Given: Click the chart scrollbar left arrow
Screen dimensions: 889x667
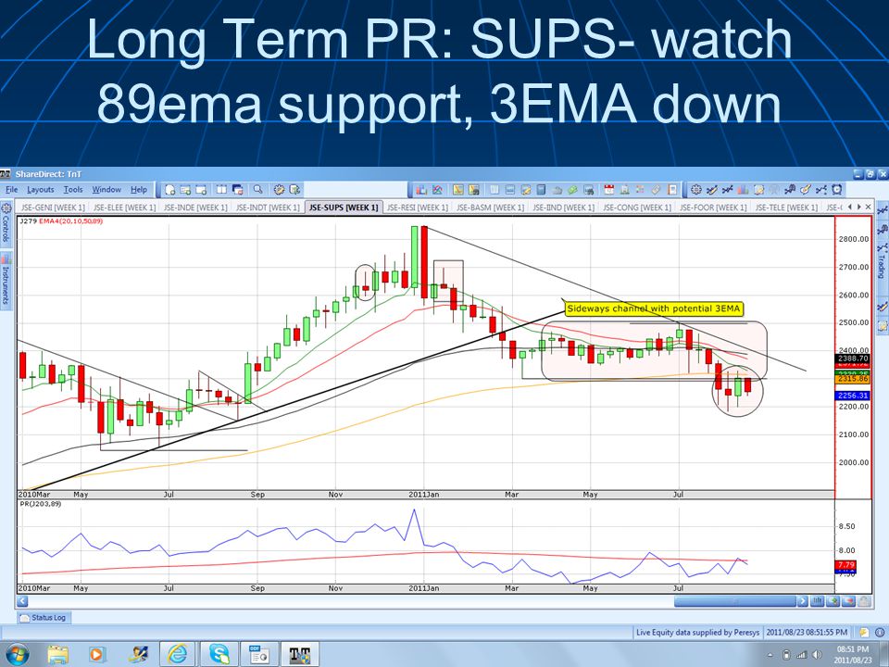Looking at the screenshot, I should pos(22,600).
